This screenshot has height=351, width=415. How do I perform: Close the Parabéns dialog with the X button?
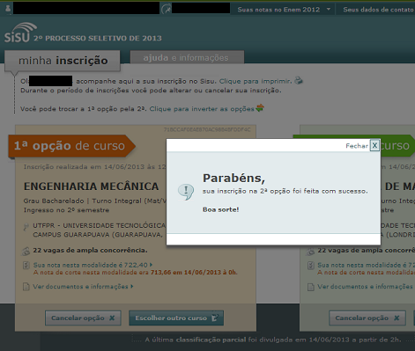[374, 145]
